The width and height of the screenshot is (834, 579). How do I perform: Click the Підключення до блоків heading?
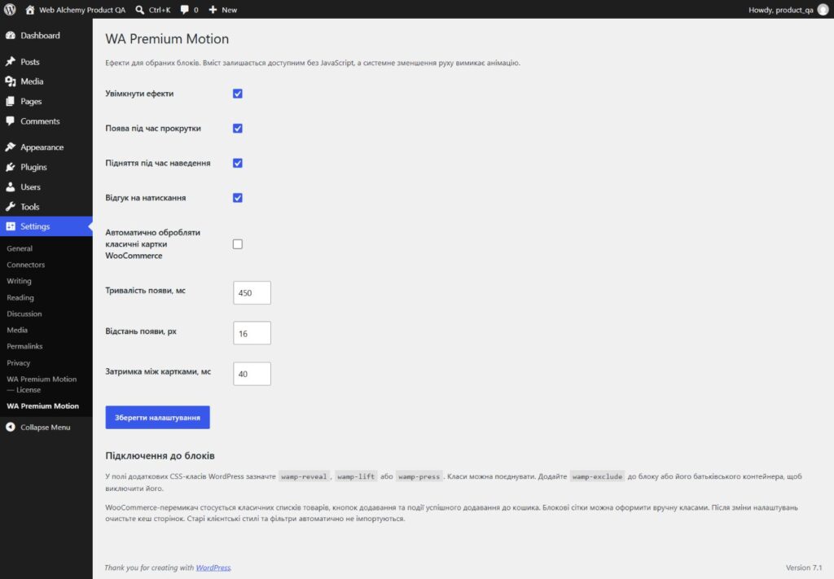point(160,456)
